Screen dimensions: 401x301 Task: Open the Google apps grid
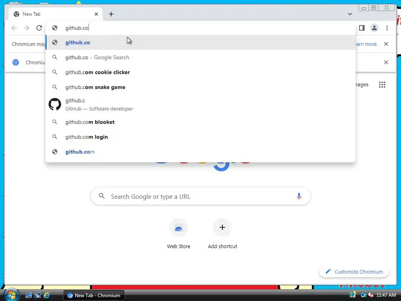(x=382, y=85)
